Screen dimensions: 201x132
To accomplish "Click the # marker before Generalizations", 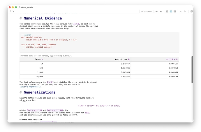I will [x=21, y=92].
